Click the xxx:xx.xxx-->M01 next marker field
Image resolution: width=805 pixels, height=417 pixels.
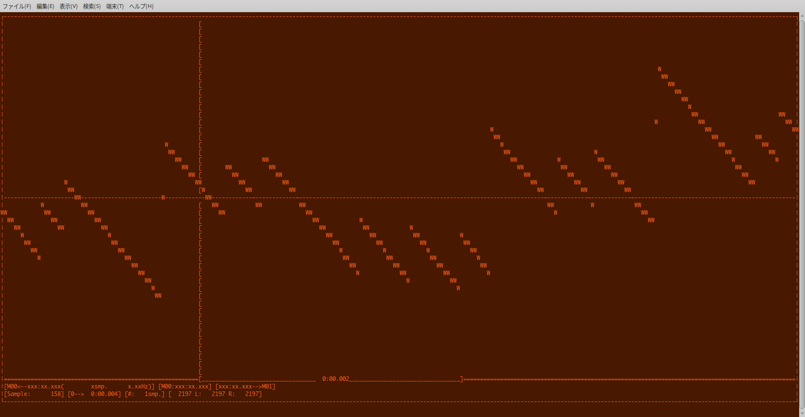coord(245,386)
